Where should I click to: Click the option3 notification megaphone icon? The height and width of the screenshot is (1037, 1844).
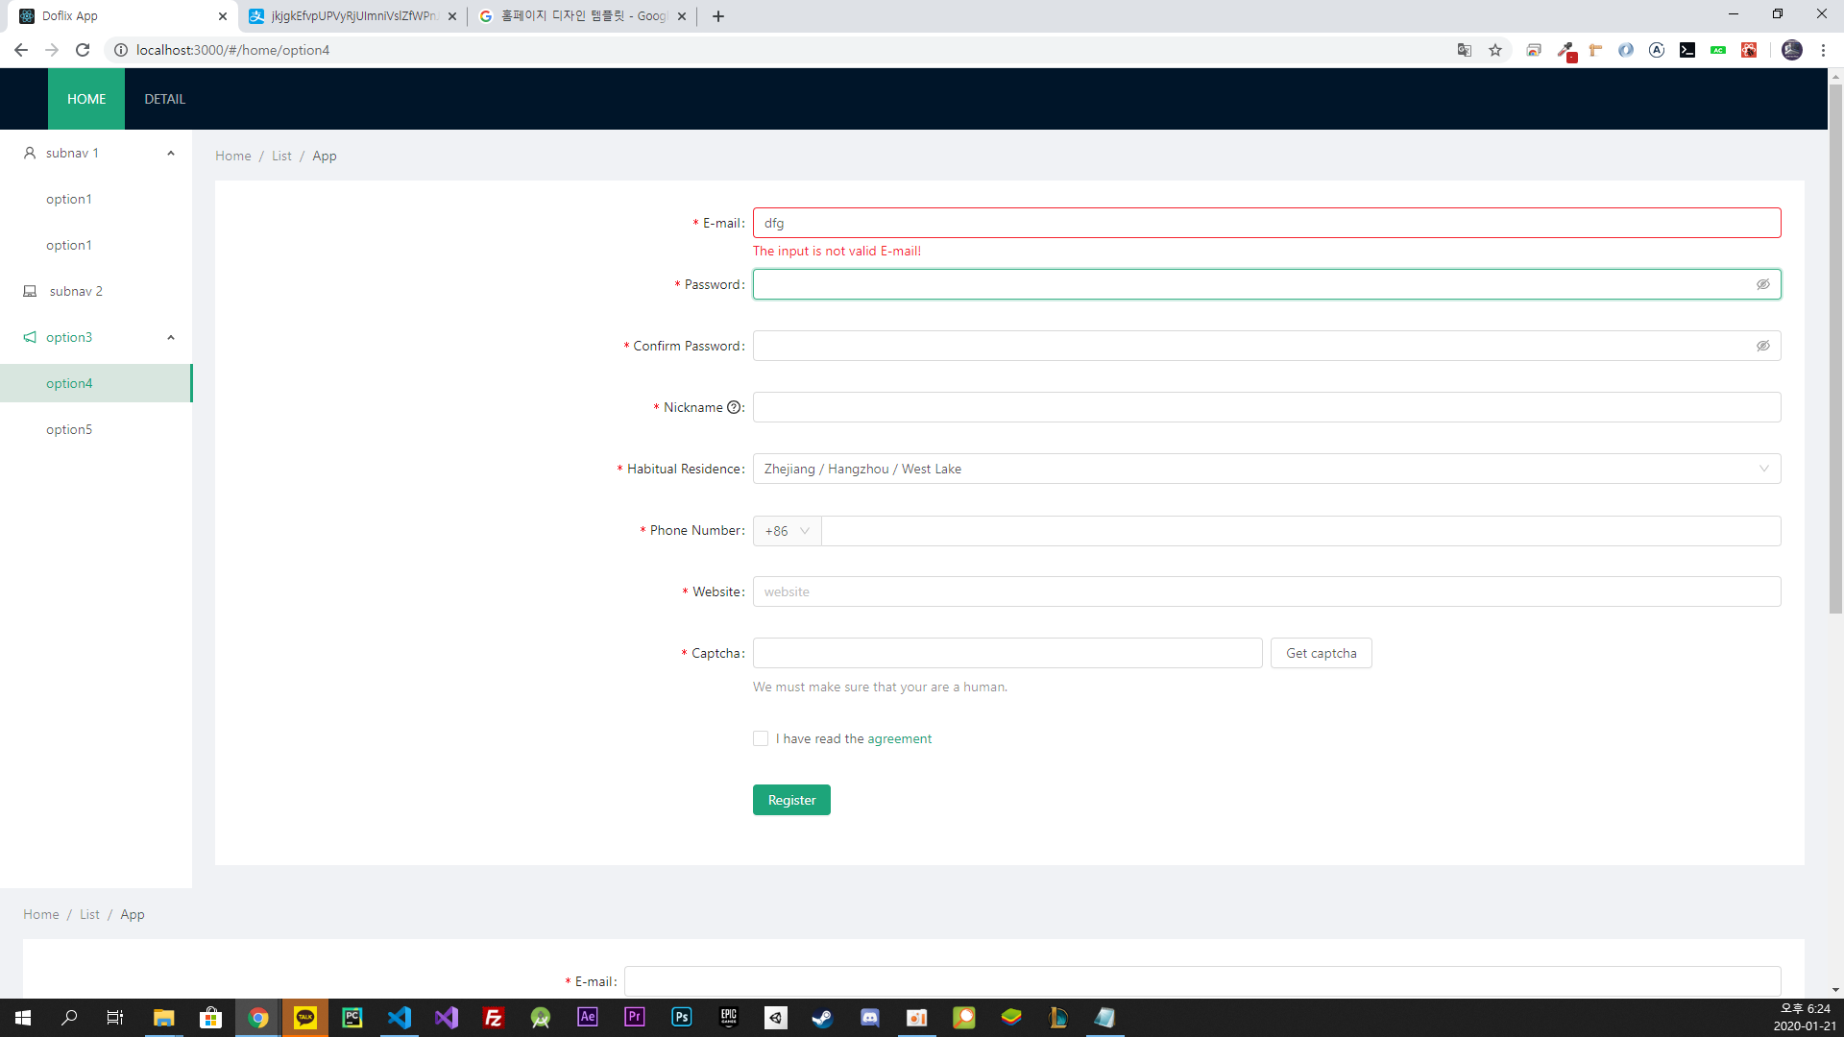[30, 337]
